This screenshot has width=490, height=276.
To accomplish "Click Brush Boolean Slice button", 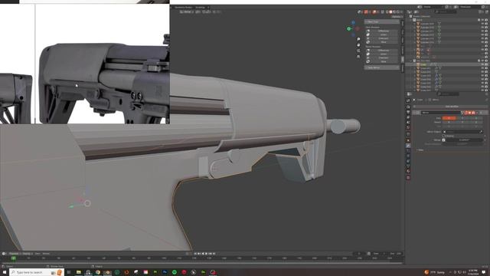I will coord(384,61).
